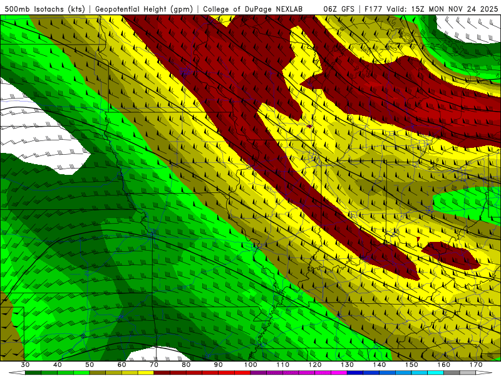Click the 160 kts colorbar label

point(444,365)
